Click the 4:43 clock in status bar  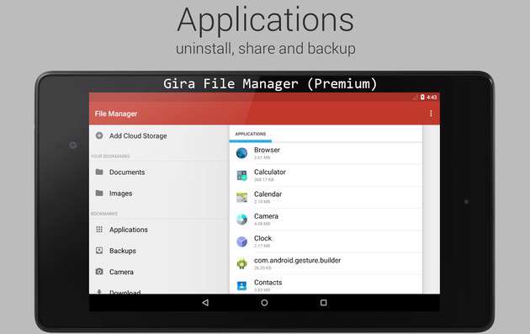(x=432, y=98)
